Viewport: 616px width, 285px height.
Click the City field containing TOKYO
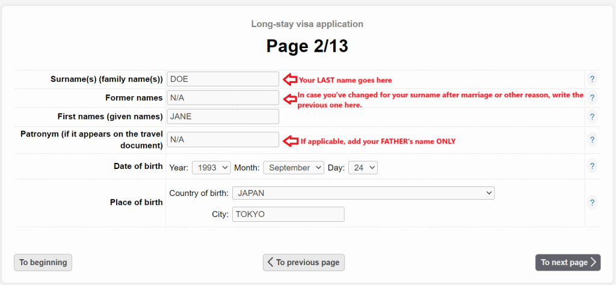point(288,214)
